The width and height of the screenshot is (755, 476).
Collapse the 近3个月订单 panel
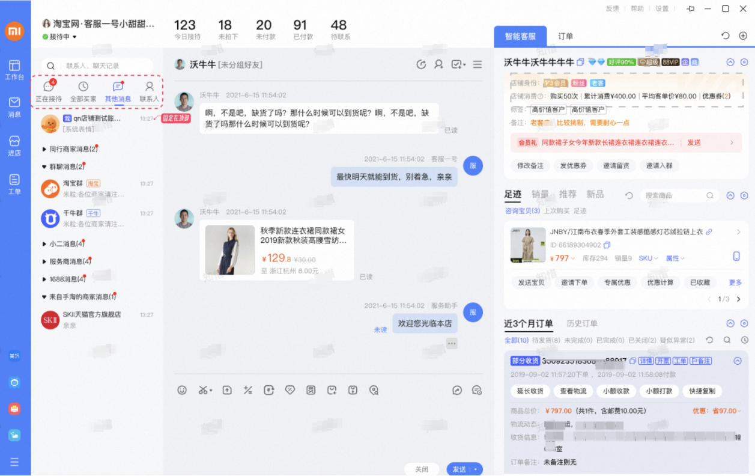[x=730, y=323]
